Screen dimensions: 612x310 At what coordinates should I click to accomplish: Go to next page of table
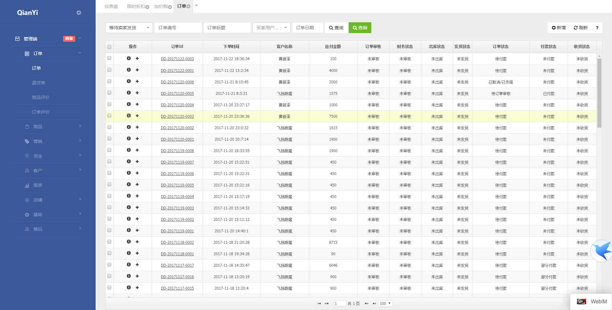pos(367,303)
